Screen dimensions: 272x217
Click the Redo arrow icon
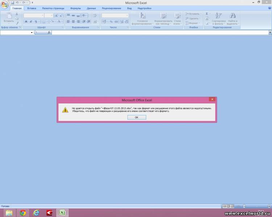click(24, 3)
